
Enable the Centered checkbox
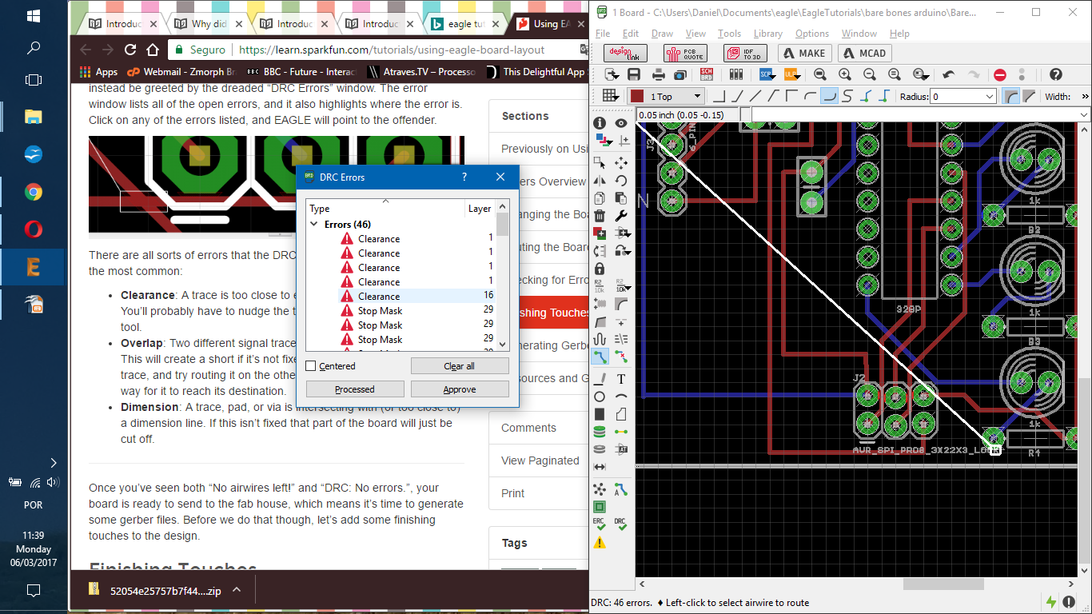point(311,366)
